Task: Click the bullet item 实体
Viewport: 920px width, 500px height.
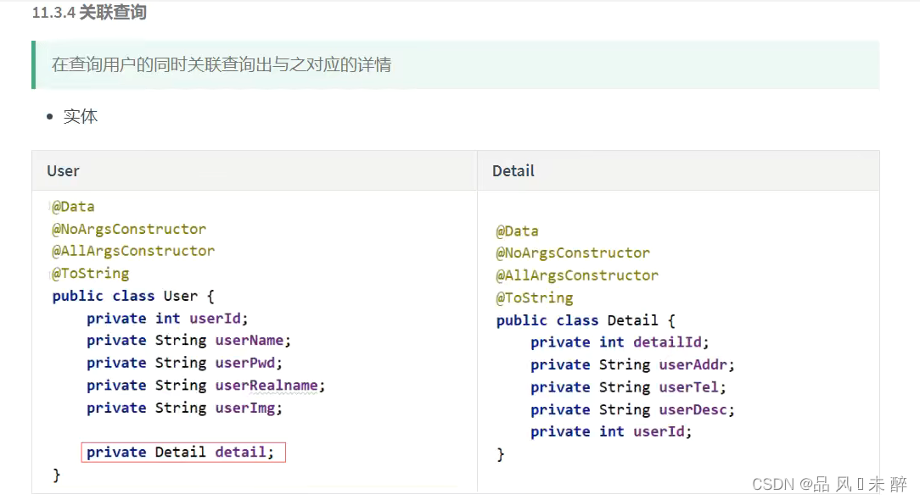Action: [x=81, y=116]
